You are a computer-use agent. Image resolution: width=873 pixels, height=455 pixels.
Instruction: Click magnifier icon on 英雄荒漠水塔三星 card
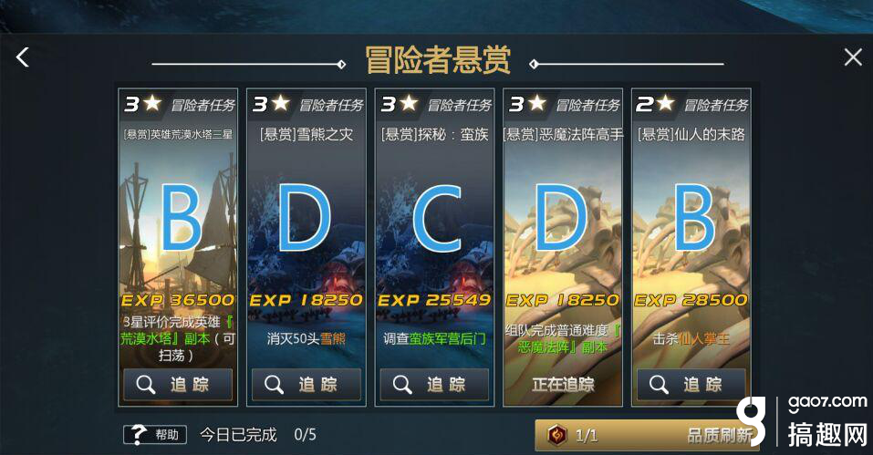(x=145, y=385)
